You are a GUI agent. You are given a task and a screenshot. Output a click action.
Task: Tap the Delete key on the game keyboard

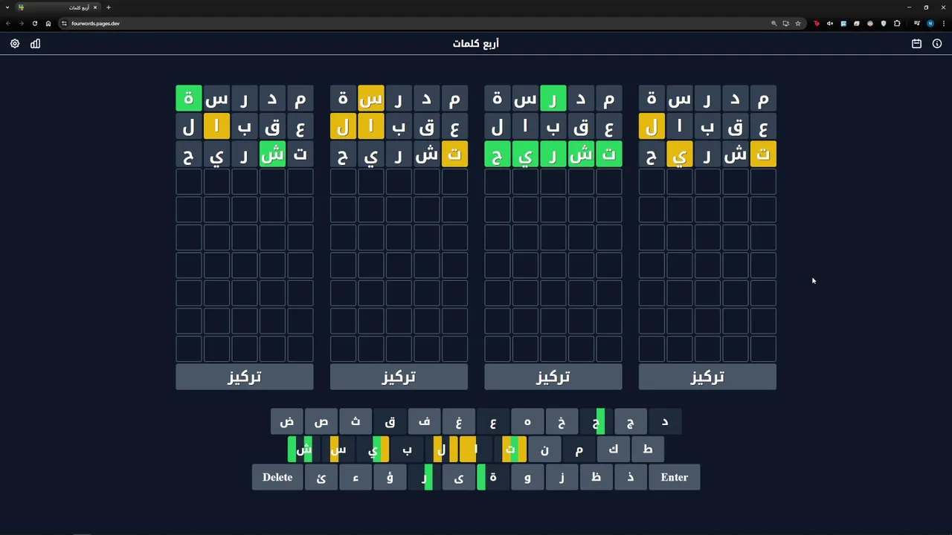point(277,477)
